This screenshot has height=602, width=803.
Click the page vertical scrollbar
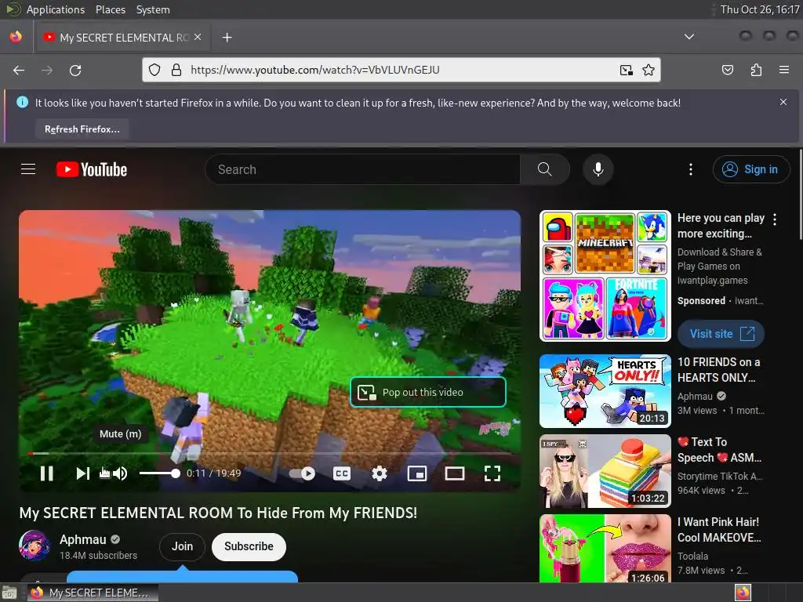coord(800,194)
